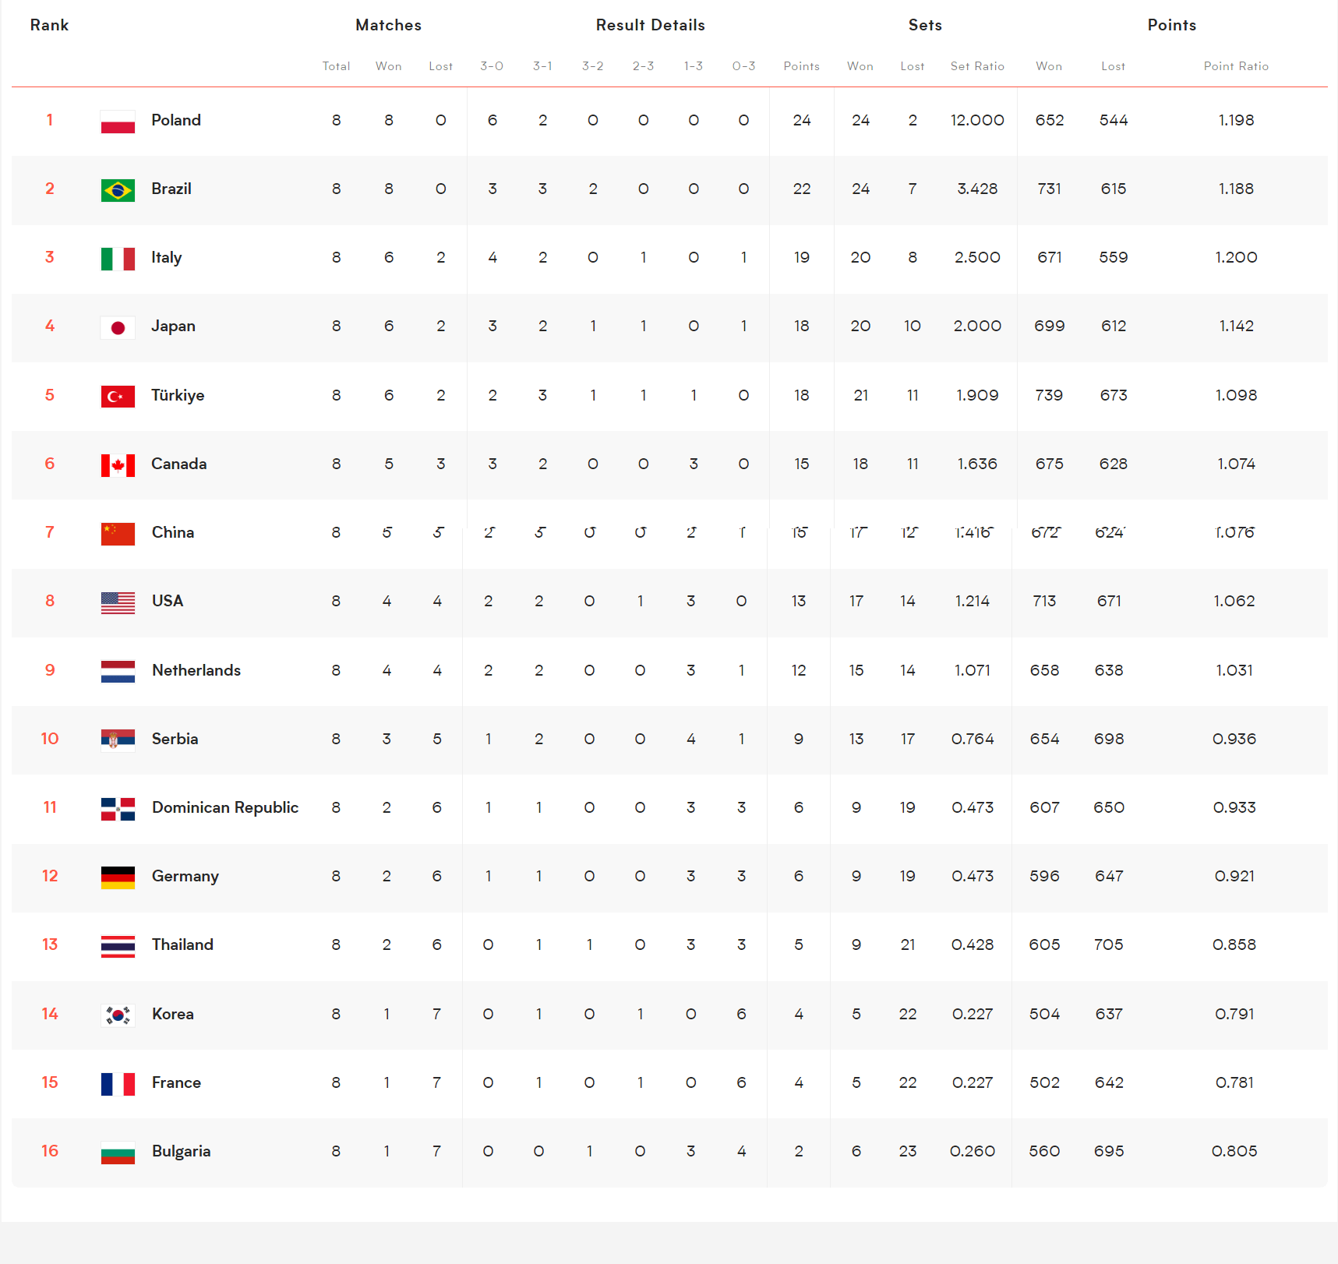Click the Poland flag icon
The width and height of the screenshot is (1338, 1264).
point(118,122)
